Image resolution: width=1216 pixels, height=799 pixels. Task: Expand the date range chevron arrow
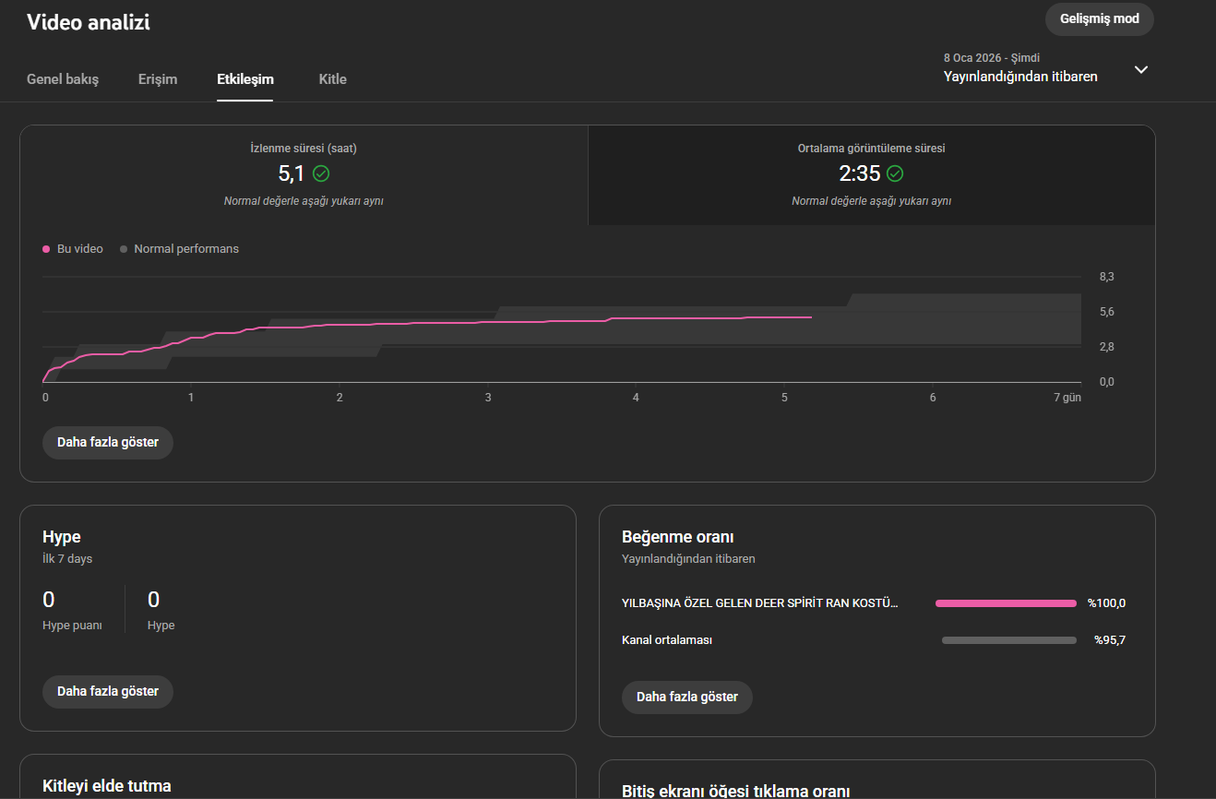click(x=1141, y=69)
